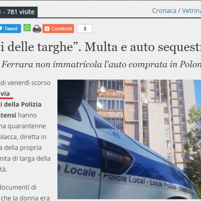Click the Twitter bird icon in Tweet
This screenshot has height=201, width=201.
[1, 29]
